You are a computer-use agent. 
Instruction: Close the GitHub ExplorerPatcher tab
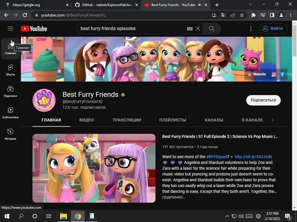coord(137,5)
